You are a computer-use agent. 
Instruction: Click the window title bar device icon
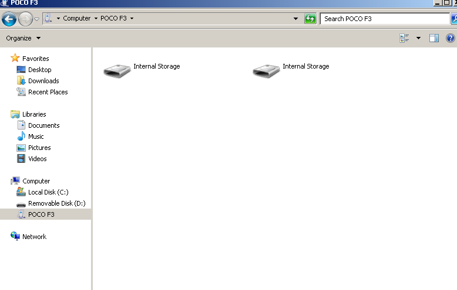tap(4, 3)
